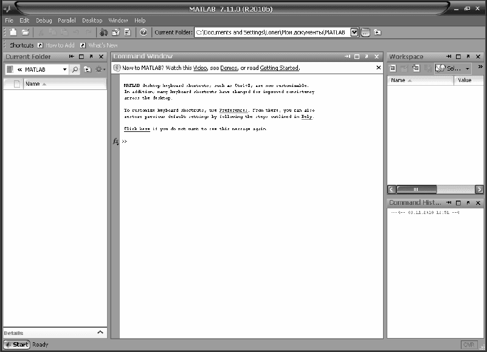Open the Help menu
This screenshot has width=487, height=352.
(140, 21)
